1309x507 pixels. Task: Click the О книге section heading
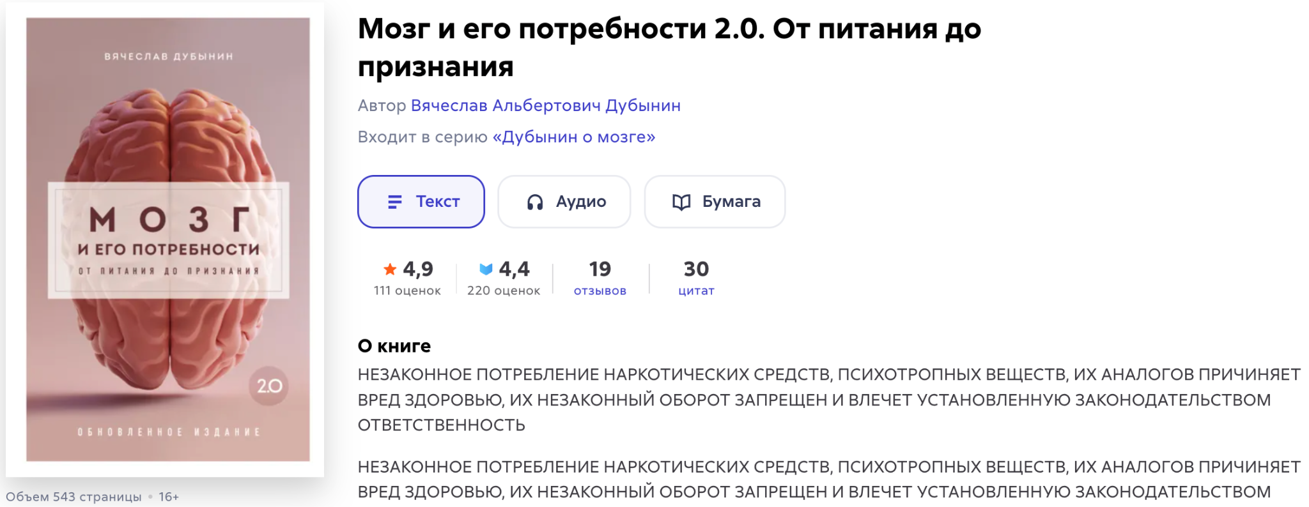point(394,345)
